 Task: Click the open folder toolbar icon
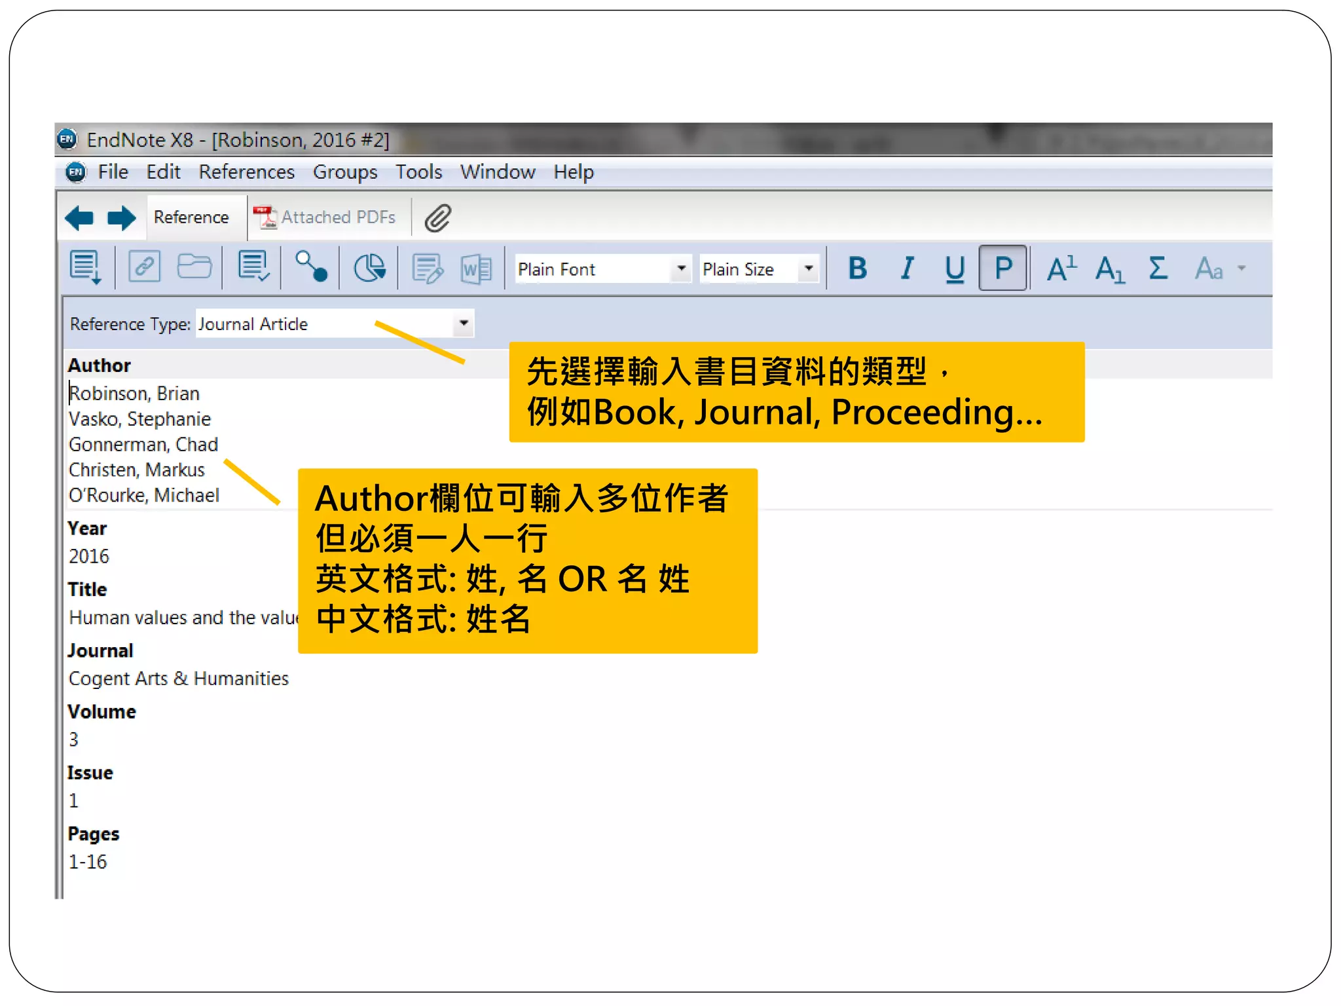(194, 267)
